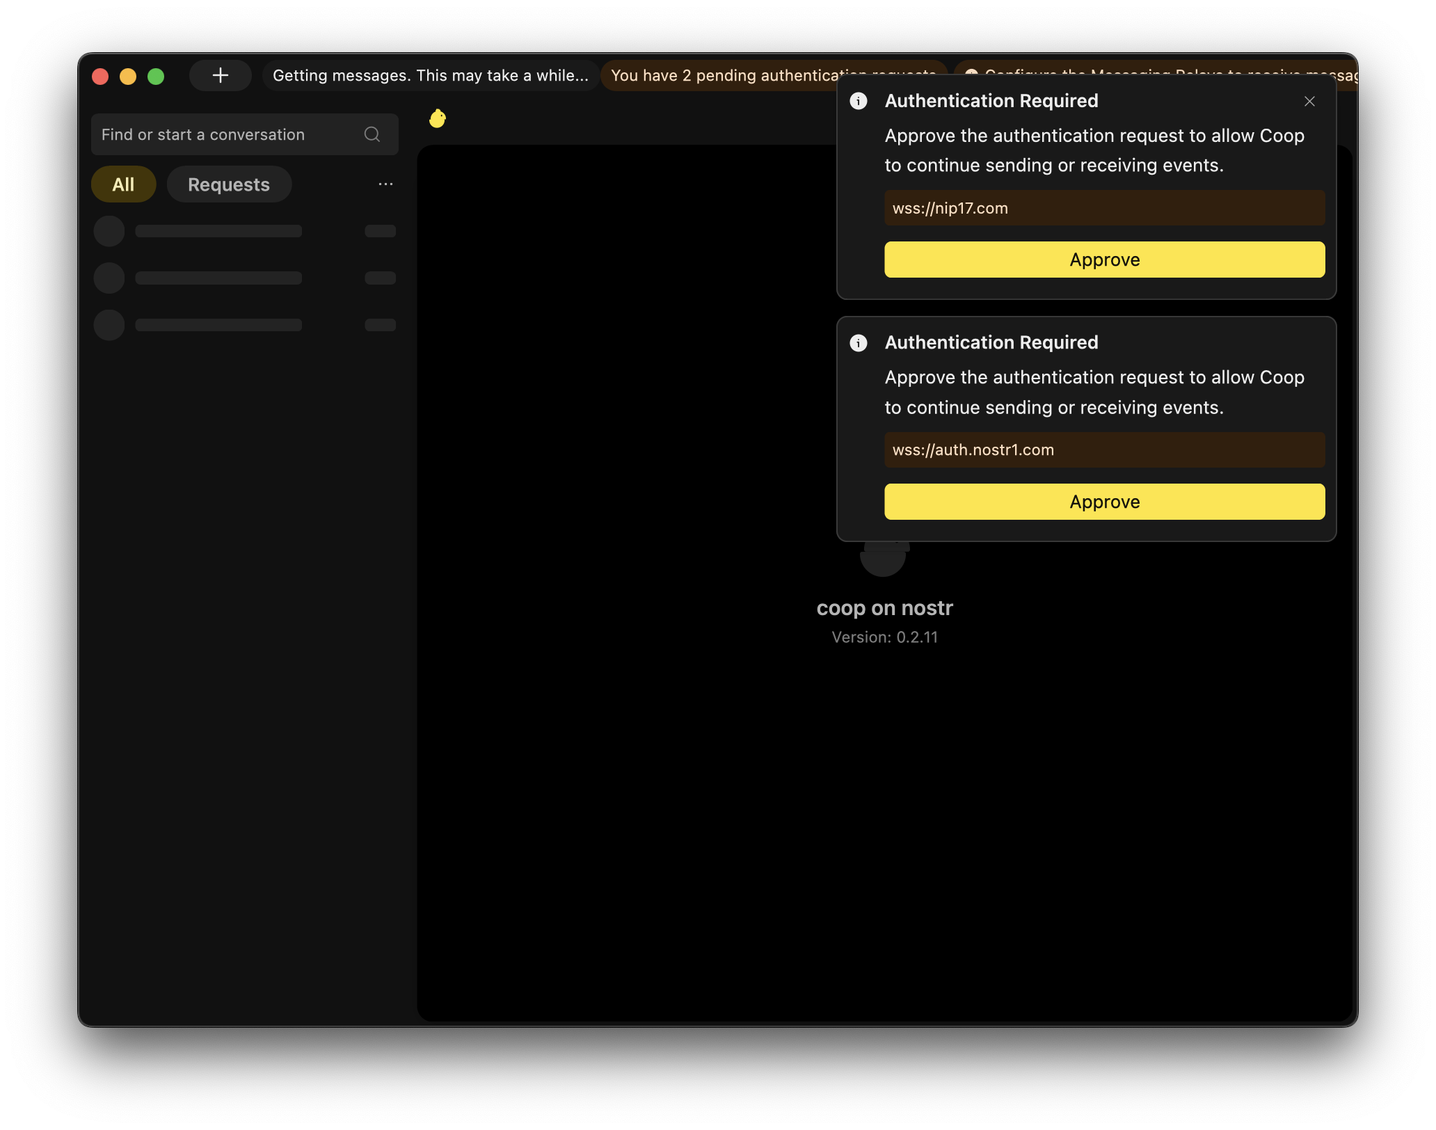Screen dimensions: 1436x1130
Task: Select the All conversations filter
Action: point(123,184)
